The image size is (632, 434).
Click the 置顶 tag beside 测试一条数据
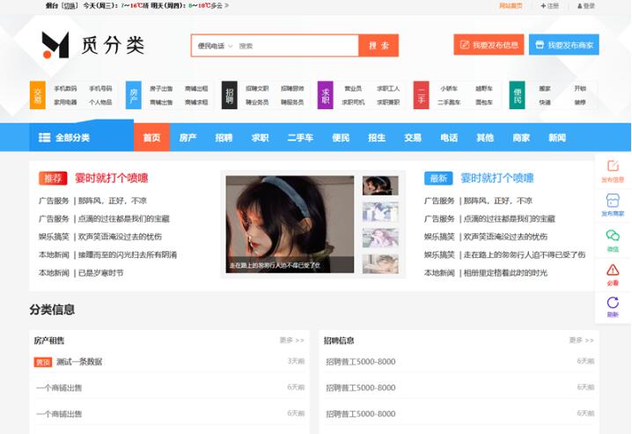click(x=43, y=362)
